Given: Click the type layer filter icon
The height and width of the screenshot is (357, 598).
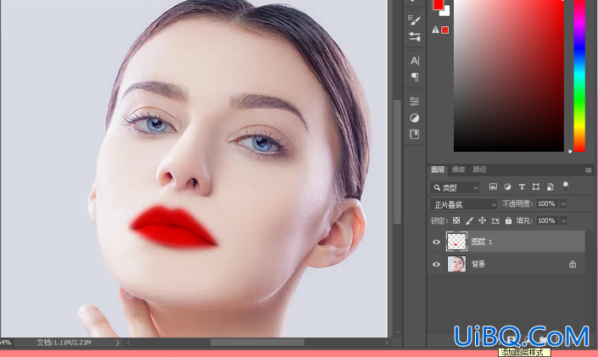Looking at the screenshot, I should point(522,187).
